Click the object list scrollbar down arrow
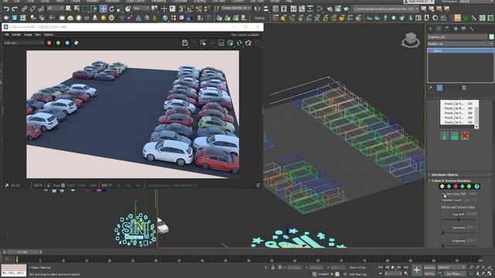The image size is (495, 278). [476, 127]
